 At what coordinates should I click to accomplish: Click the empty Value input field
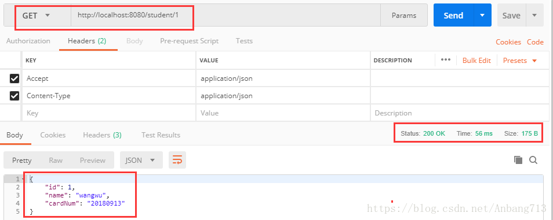(283, 113)
